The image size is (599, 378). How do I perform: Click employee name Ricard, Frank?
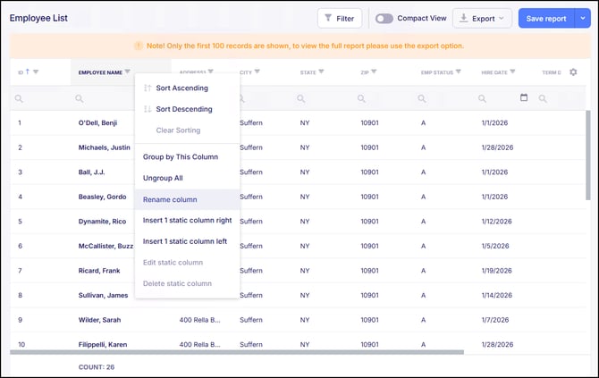click(x=99, y=271)
